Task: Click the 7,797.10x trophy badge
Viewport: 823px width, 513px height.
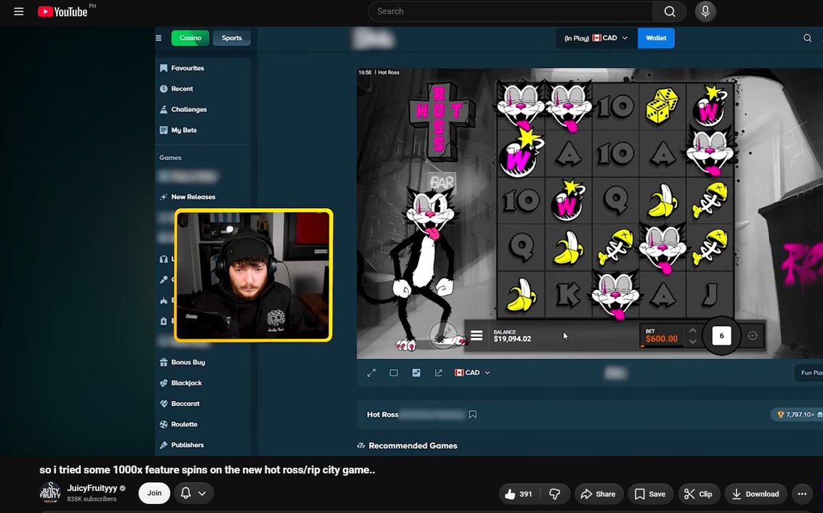Action: tap(798, 414)
